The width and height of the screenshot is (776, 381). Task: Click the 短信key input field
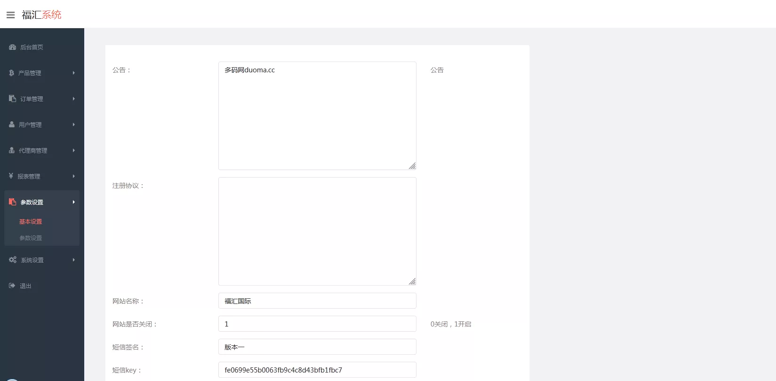coord(317,370)
